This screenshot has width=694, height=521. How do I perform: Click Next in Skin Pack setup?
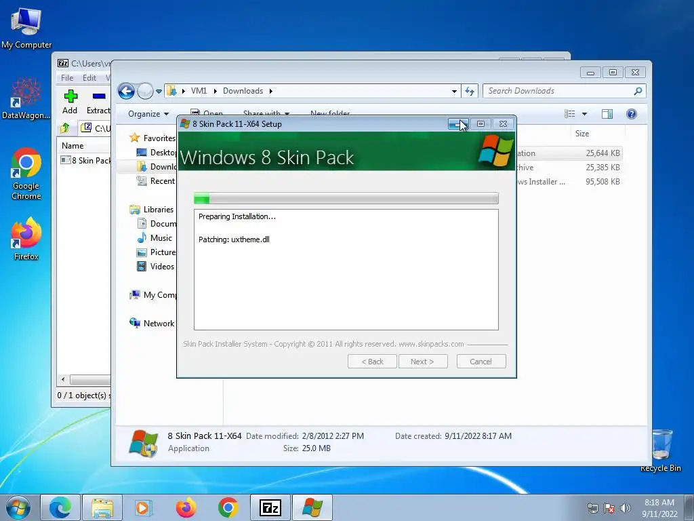[x=423, y=362]
